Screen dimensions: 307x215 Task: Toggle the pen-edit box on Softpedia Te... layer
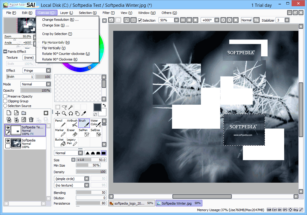8,133
